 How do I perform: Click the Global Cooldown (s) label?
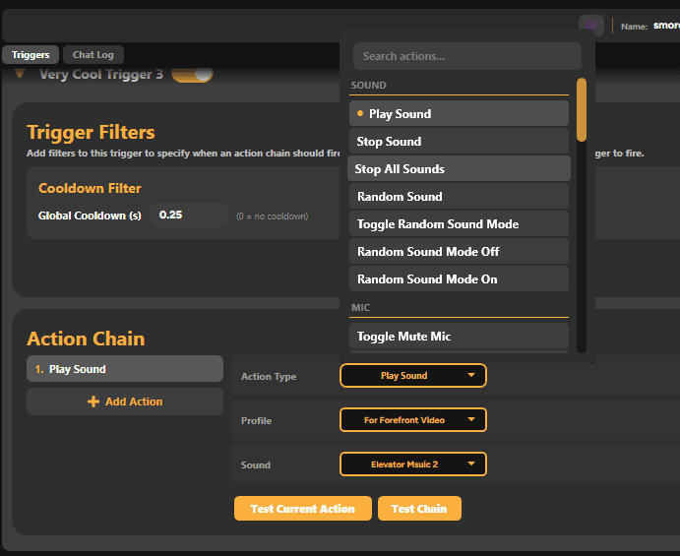point(90,216)
